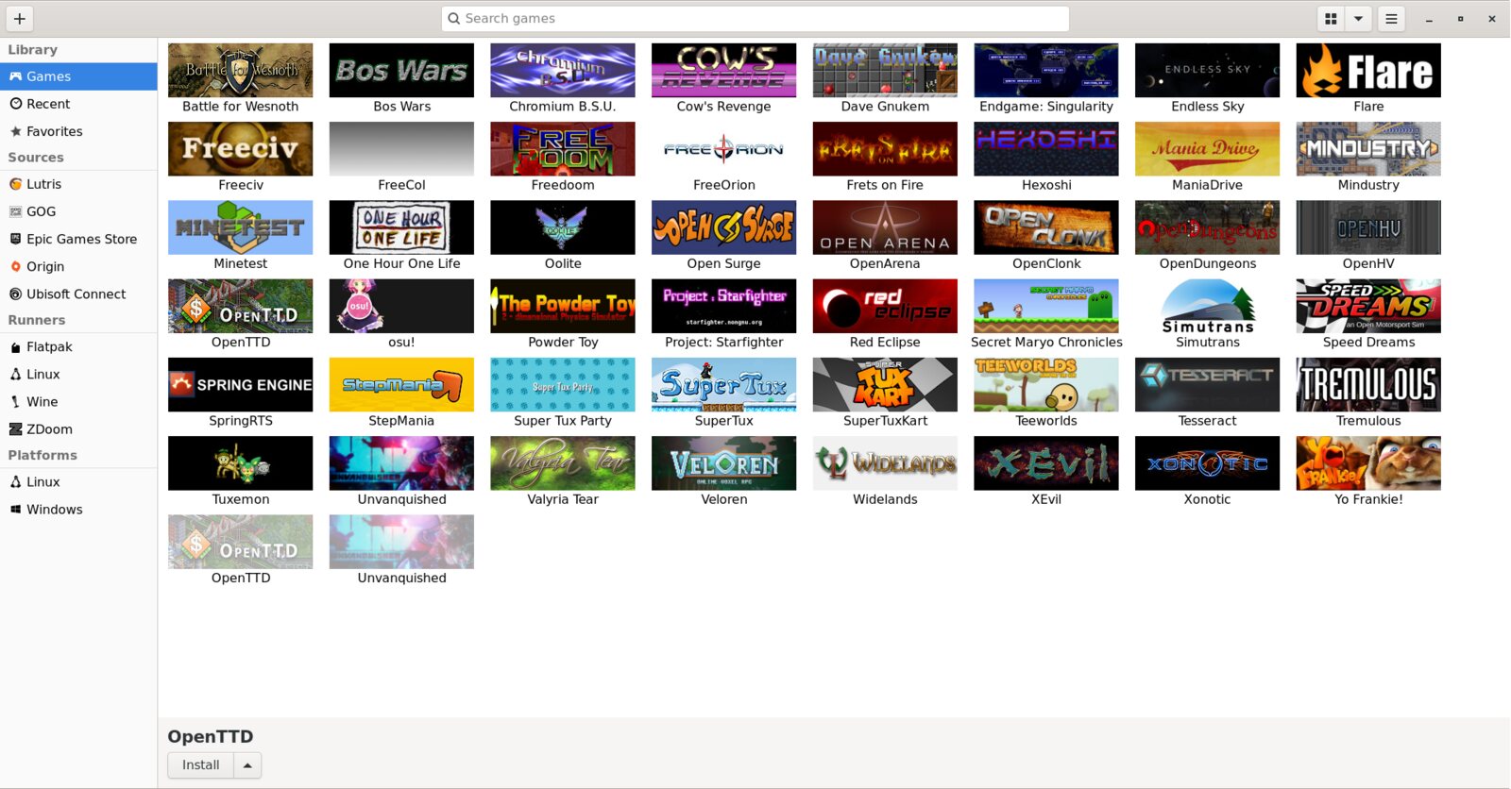Viewport: 1511px width, 789px height.
Task: Choose Yo Frankie! game
Action: point(1368,470)
